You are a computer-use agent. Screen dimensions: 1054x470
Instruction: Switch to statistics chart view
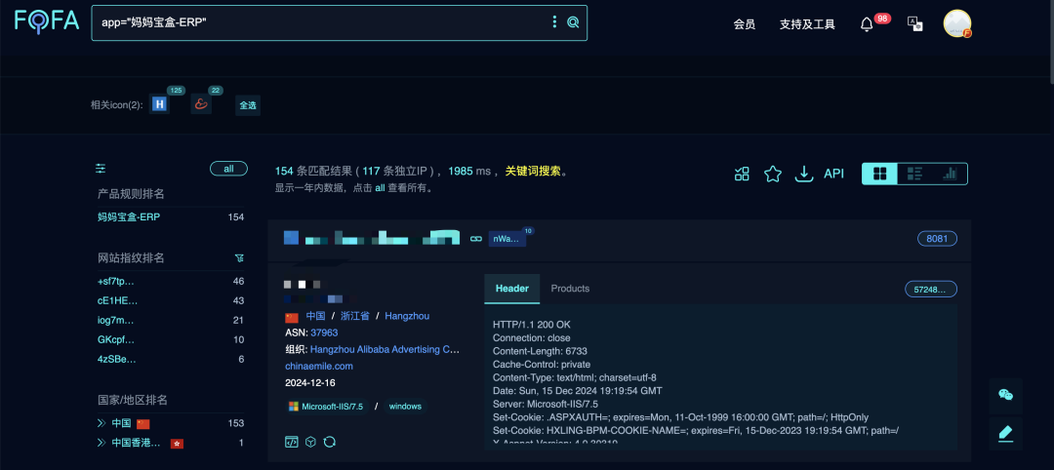click(x=950, y=174)
